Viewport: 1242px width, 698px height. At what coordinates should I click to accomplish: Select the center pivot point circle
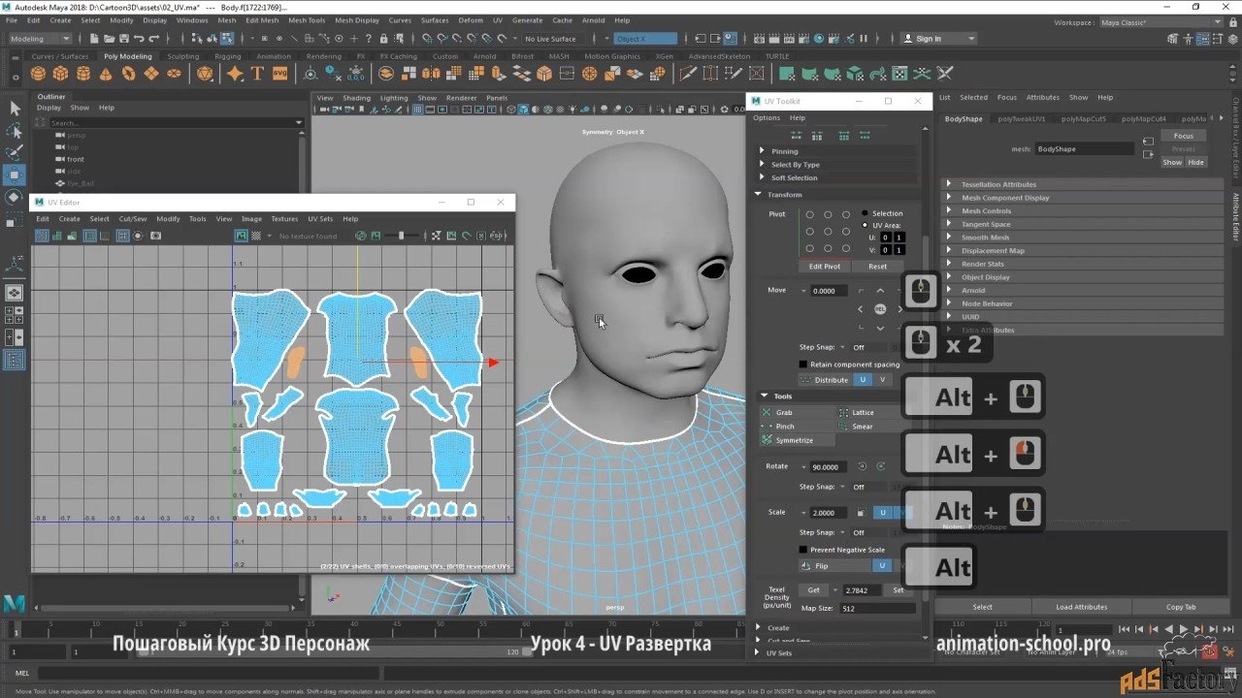(x=828, y=232)
